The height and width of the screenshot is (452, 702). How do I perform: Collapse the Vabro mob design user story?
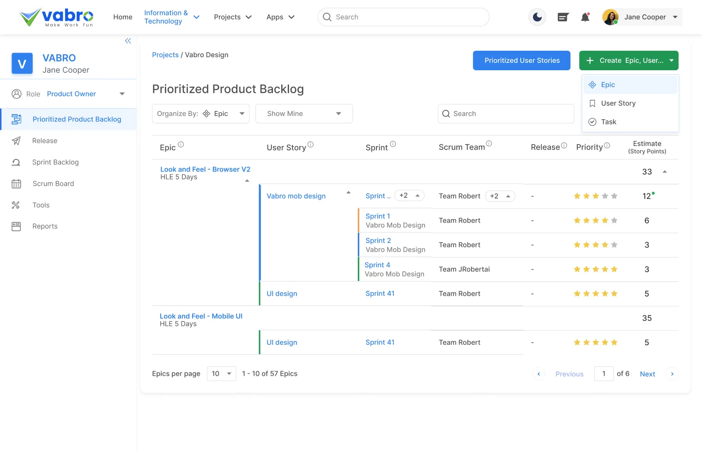coord(349,193)
